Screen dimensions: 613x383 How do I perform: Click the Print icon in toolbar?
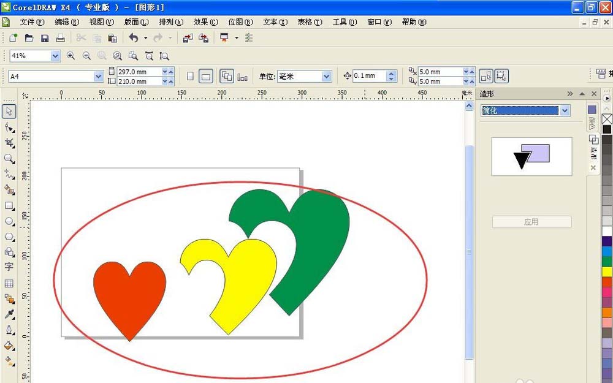[60, 38]
